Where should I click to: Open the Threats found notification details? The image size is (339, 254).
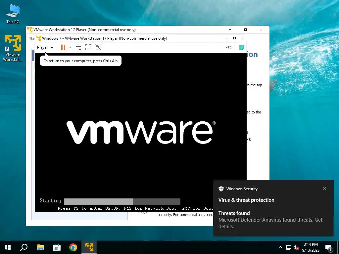click(270, 220)
